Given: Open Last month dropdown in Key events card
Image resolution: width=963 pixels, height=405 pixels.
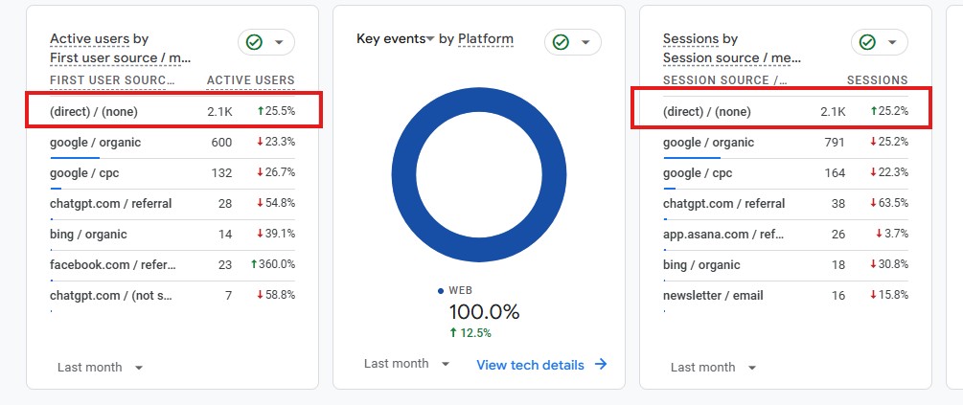Looking at the screenshot, I should point(407,364).
